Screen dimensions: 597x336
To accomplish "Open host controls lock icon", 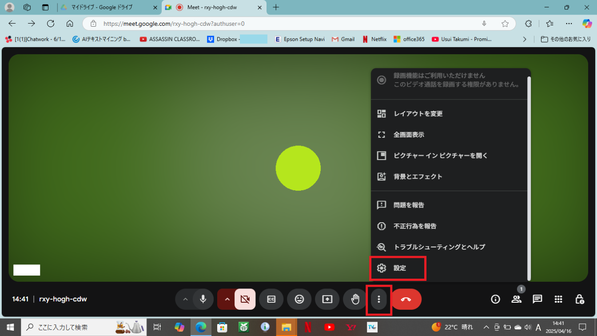I will pyautogui.click(x=579, y=299).
